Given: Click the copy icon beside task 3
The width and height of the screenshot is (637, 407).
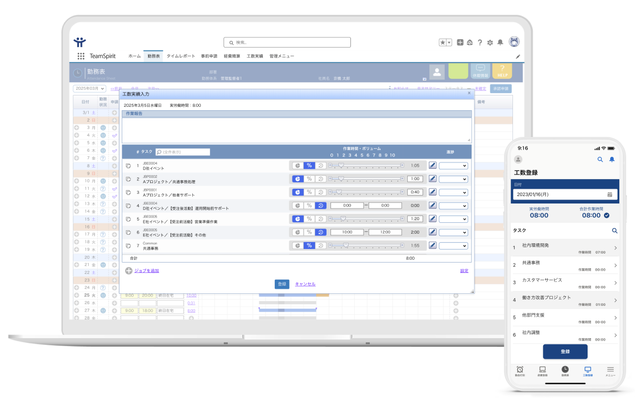Looking at the screenshot, I should point(128,193).
